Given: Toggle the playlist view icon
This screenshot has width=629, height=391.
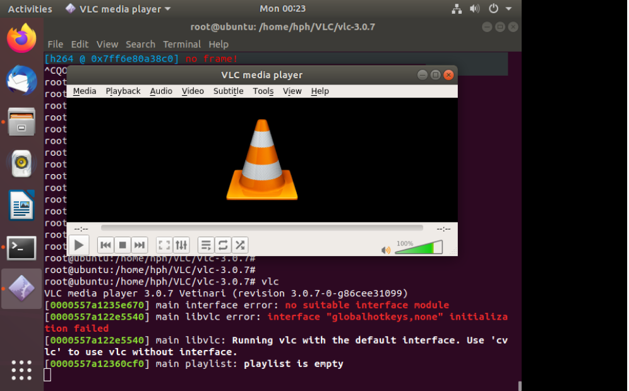Looking at the screenshot, I should coord(206,245).
